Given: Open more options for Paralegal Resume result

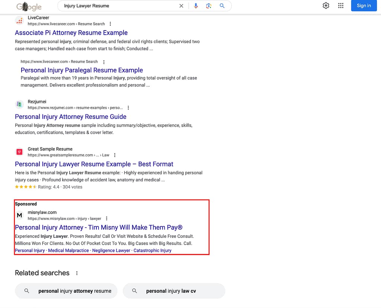Looking at the screenshot, I should tap(104, 62).
